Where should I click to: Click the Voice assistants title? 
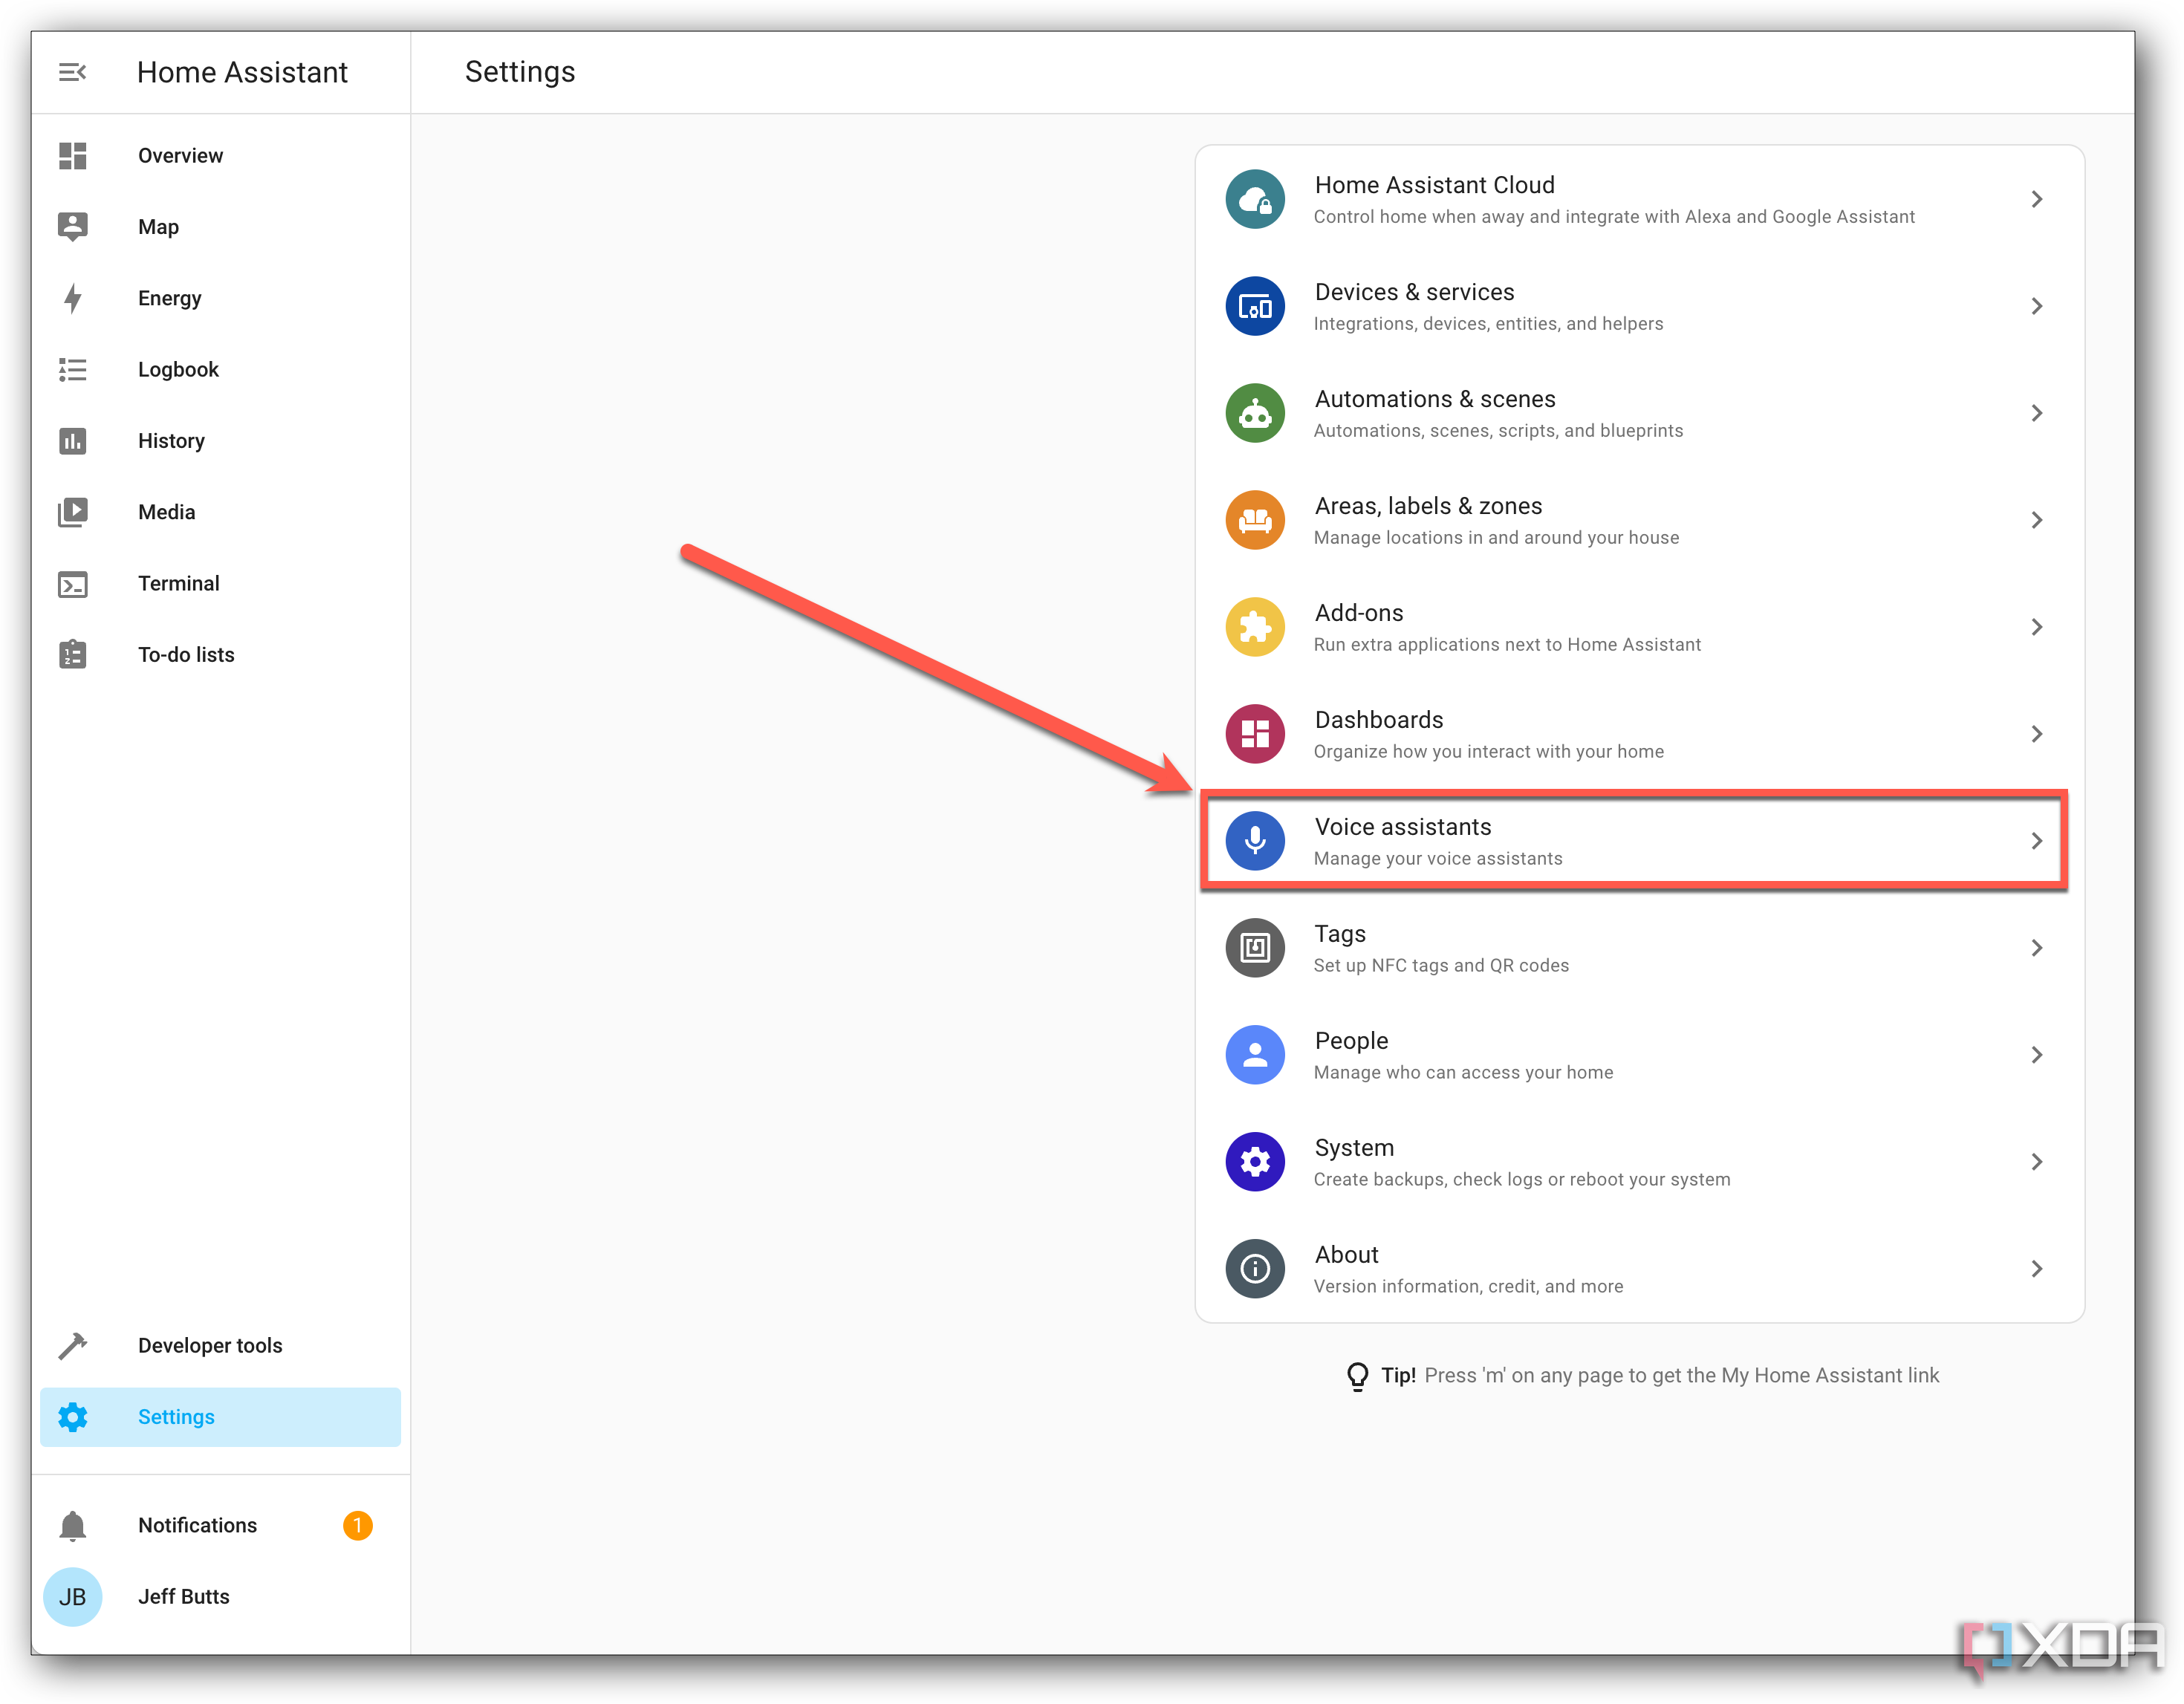1402,827
